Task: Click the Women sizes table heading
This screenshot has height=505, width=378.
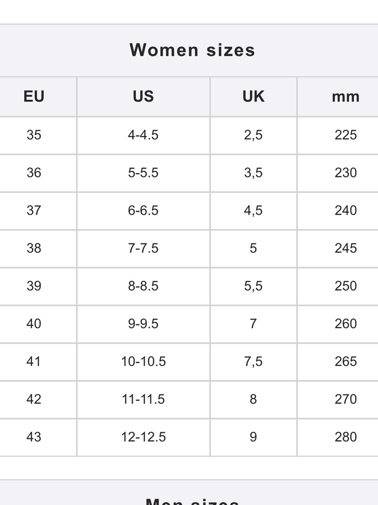Action: (x=192, y=50)
